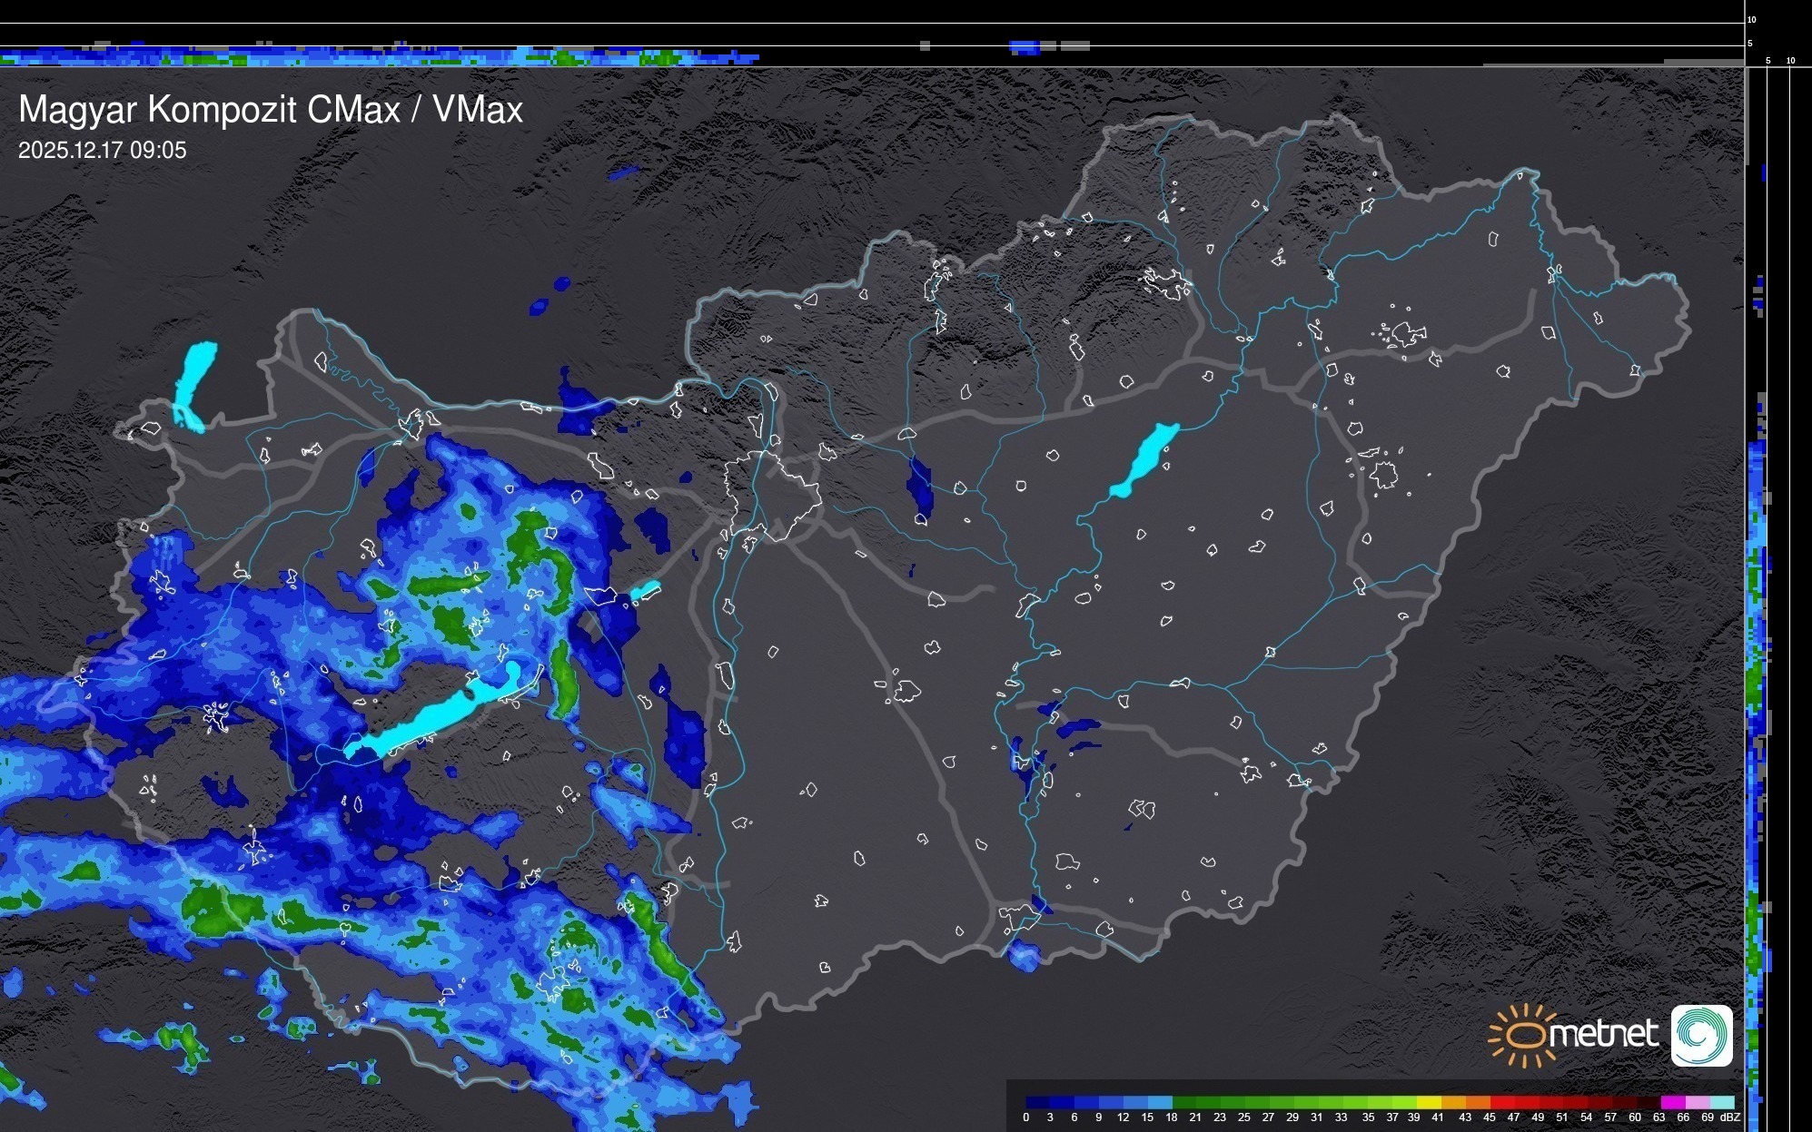Screen dimensions: 1812x1132
Task: Click the yellow 39 dBZ legend swatch
Action: (1428, 1102)
